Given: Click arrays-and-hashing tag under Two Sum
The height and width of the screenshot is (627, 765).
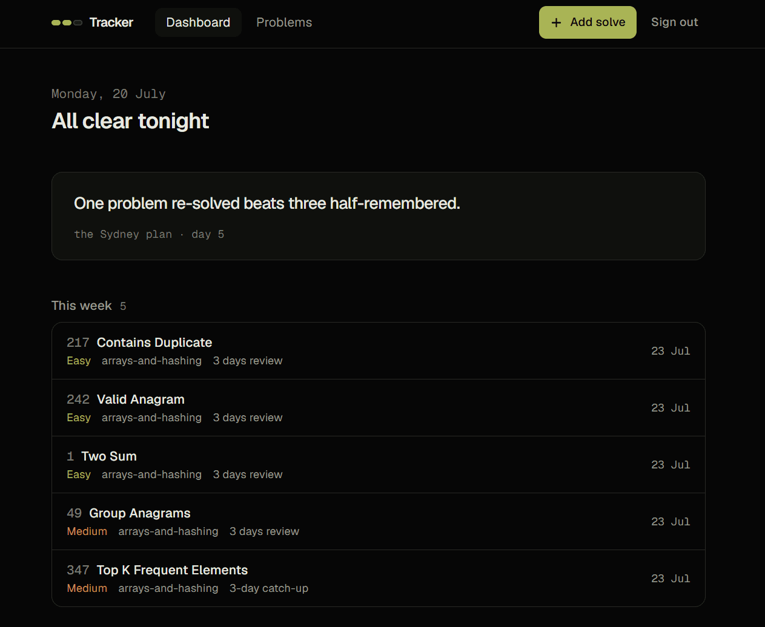Looking at the screenshot, I should point(151,474).
